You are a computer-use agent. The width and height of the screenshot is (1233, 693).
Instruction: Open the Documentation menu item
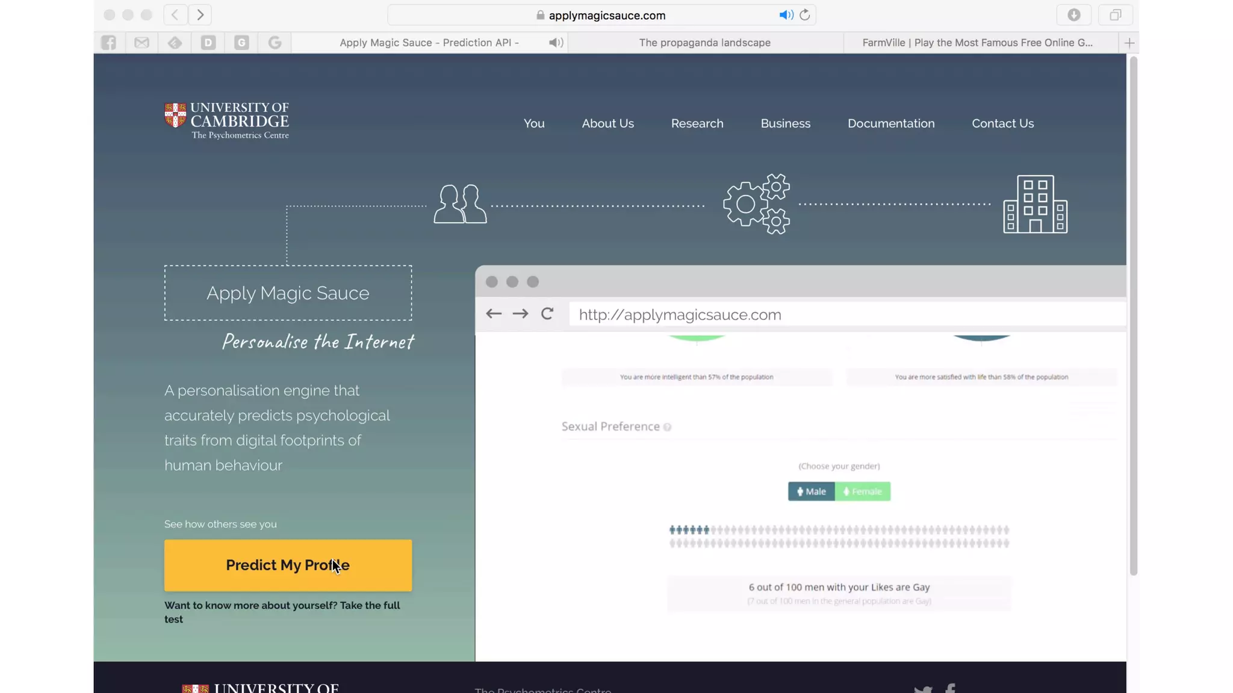point(890,123)
